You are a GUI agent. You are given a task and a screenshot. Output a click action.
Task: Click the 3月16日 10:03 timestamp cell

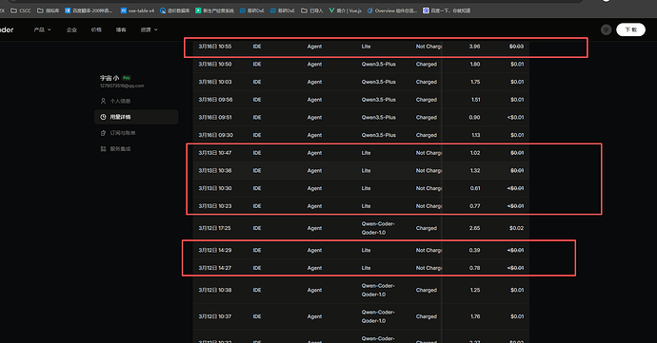tap(215, 82)
